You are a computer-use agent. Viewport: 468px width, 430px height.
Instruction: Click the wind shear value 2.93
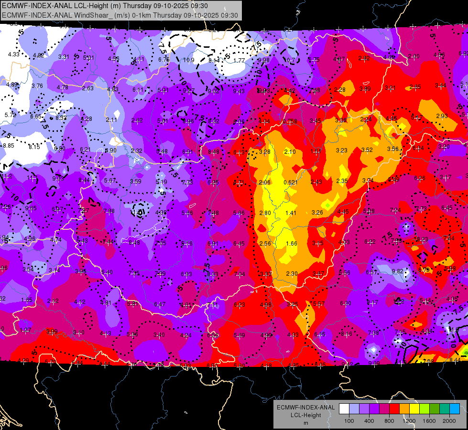click(x=442, y=116)
